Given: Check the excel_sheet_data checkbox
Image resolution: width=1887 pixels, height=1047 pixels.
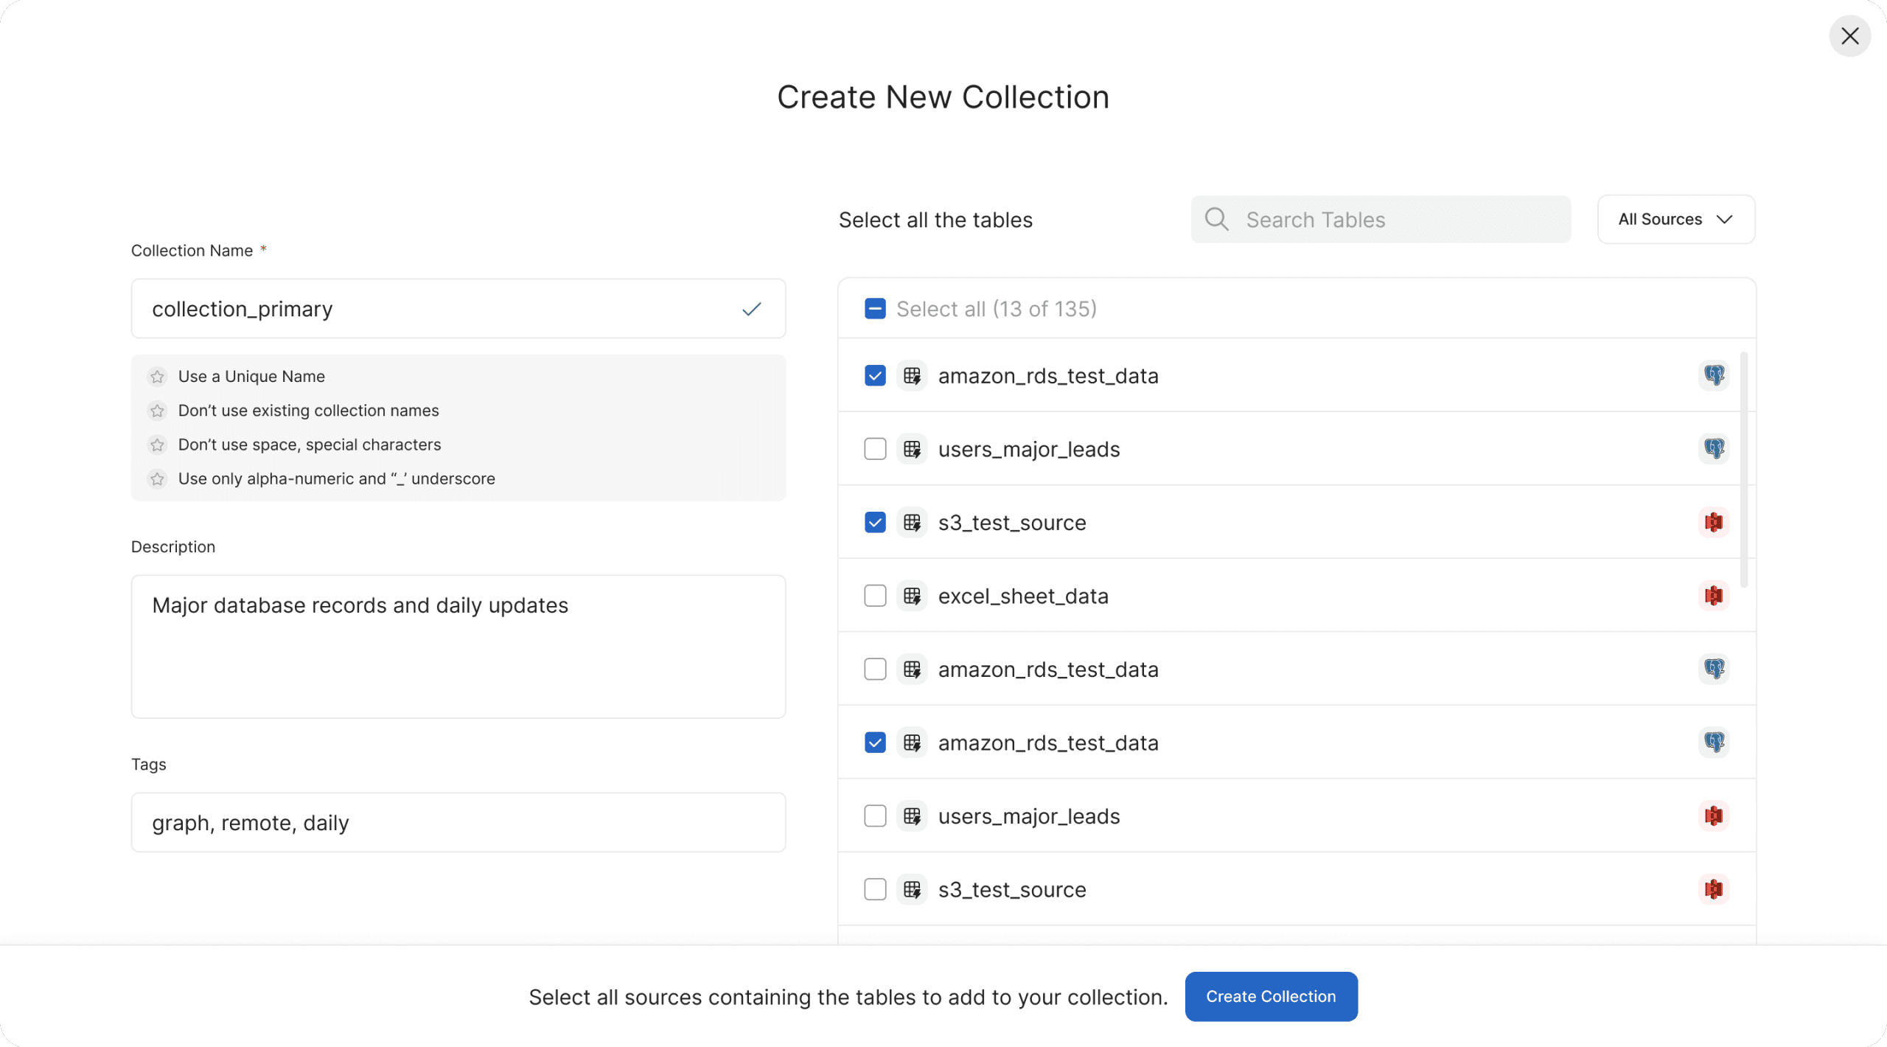Looking at the screenshot, I should coord(875,596).
